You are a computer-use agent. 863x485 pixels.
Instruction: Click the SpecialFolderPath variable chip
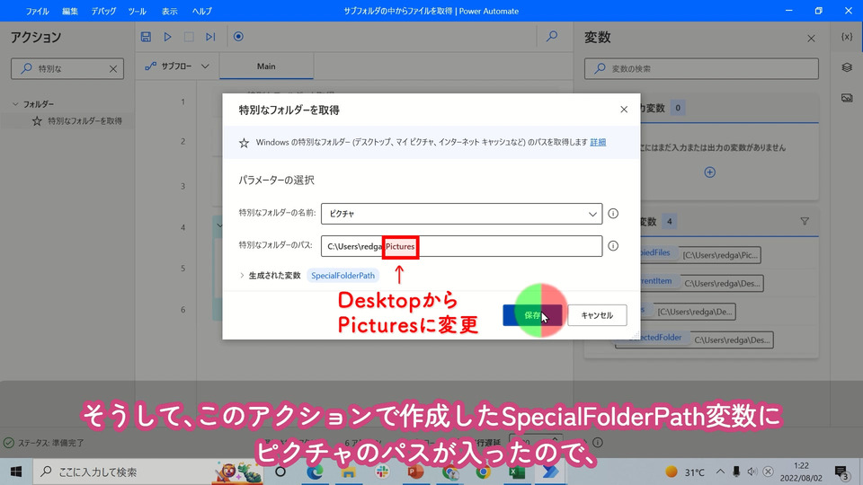click(343, 276)
